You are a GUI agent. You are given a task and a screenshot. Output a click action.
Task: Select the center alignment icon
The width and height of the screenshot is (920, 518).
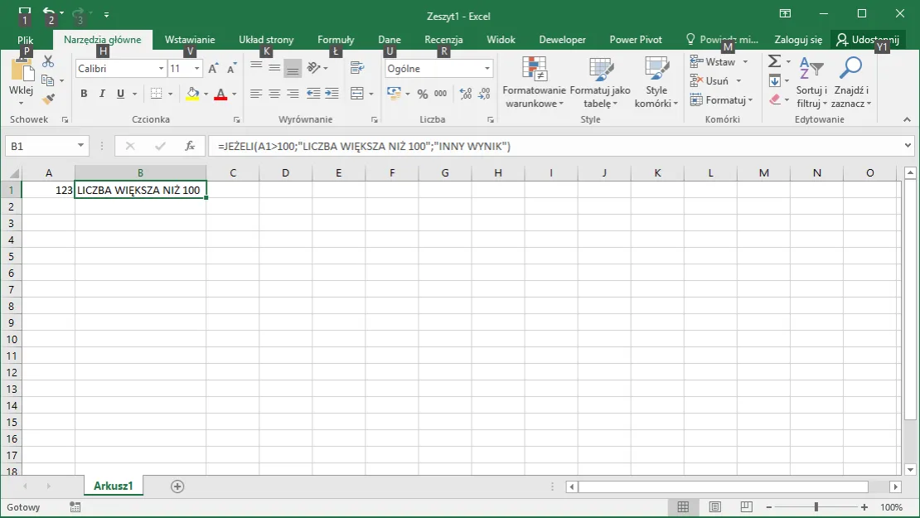click(274, 93)
